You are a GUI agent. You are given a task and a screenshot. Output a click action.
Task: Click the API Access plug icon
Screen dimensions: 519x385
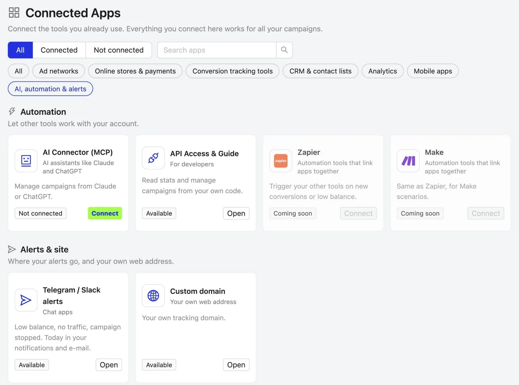point(153,158)
